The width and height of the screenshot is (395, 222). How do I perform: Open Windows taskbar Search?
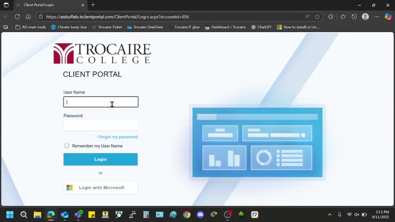pyautogui.click(x=23, y=215)
